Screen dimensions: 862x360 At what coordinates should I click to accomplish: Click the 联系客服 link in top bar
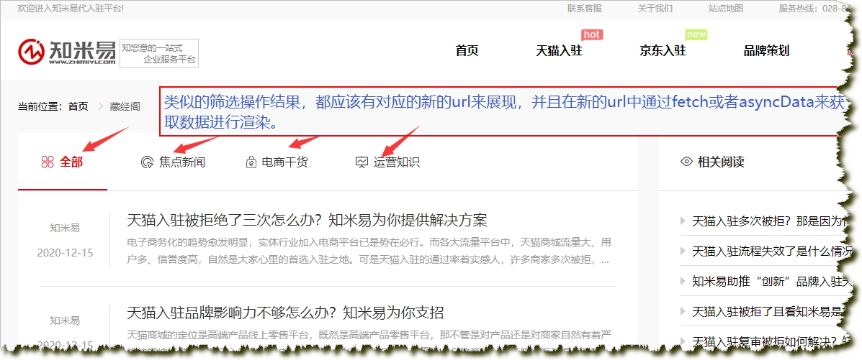pyautogui.click(x=585, y=9)
